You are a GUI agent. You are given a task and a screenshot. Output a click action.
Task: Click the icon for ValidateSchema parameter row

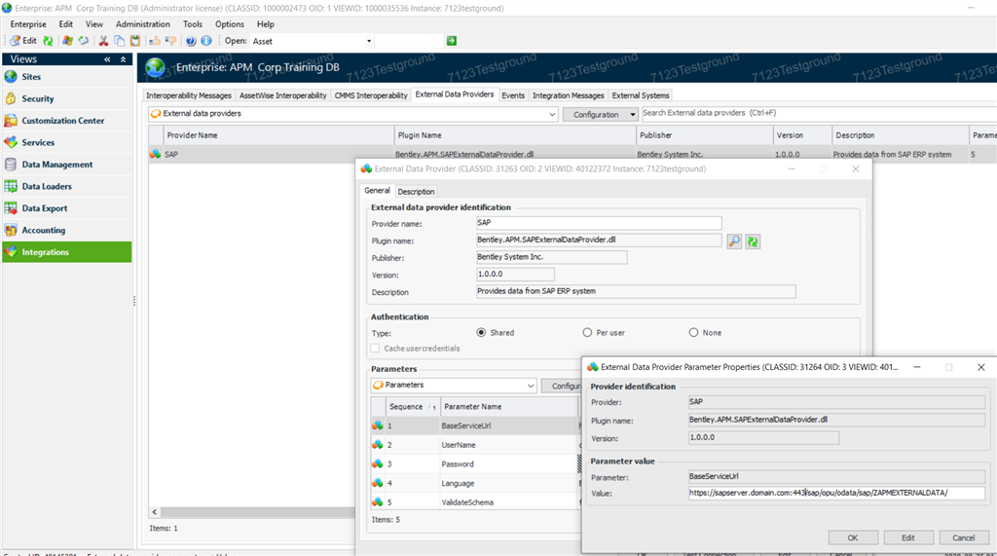coord(378,501)
